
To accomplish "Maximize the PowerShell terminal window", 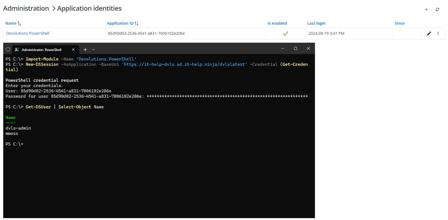I will tap(295, 49).
